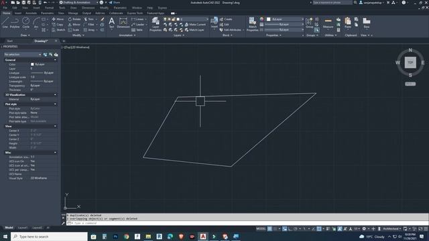
Task: Click the Stretch tool
Action: 58,29
